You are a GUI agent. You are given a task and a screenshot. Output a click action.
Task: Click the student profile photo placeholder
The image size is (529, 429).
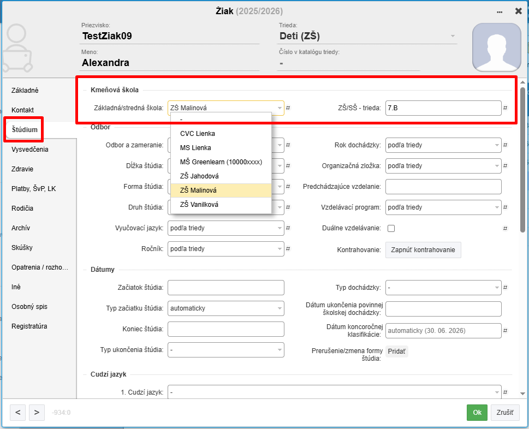point(496,47)
